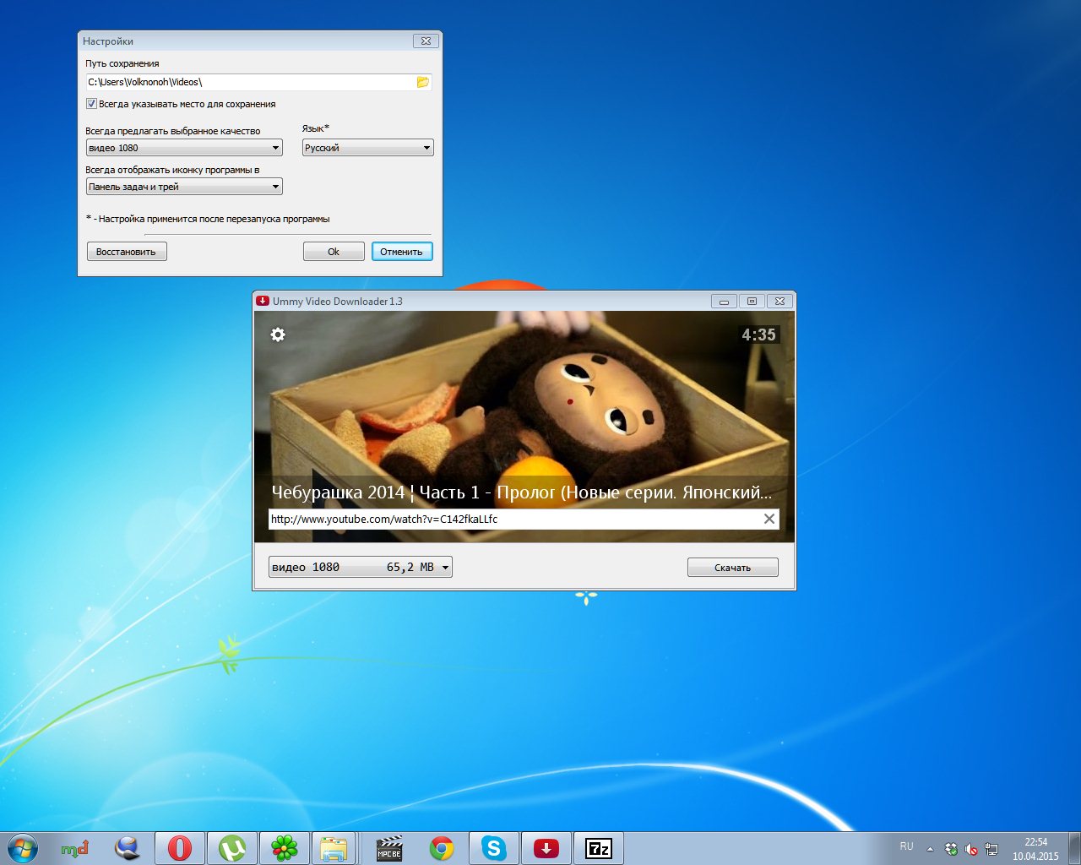The height and width of the screenshot is (865, 1081).
Task: Browse for save folder icon
Action: tap(422, 82)
